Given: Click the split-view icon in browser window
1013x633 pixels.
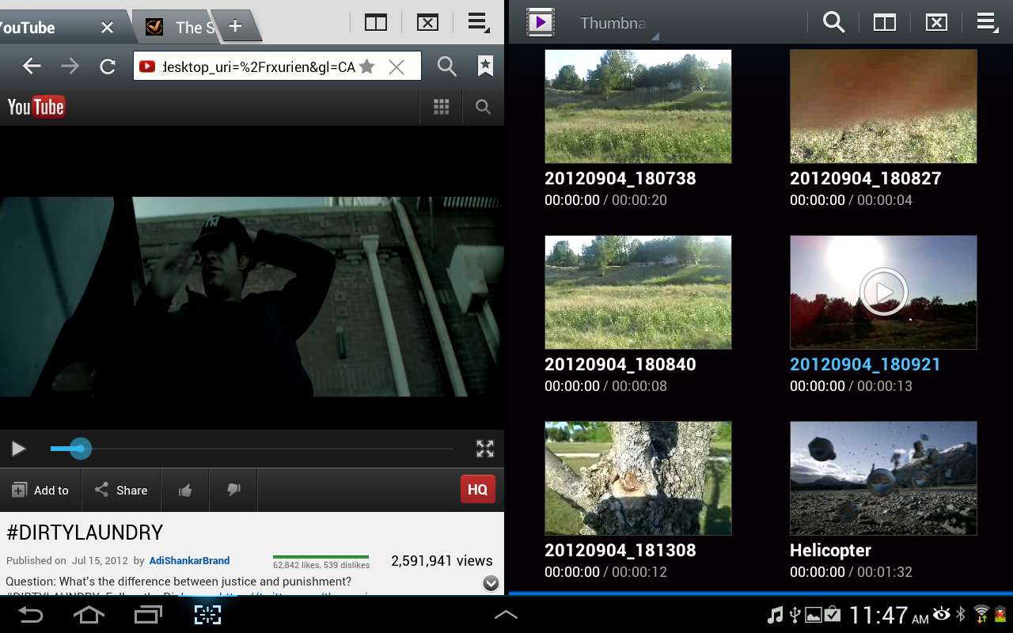Looking at the screenshot, I should pyautogui.click(x=376, y=22).
